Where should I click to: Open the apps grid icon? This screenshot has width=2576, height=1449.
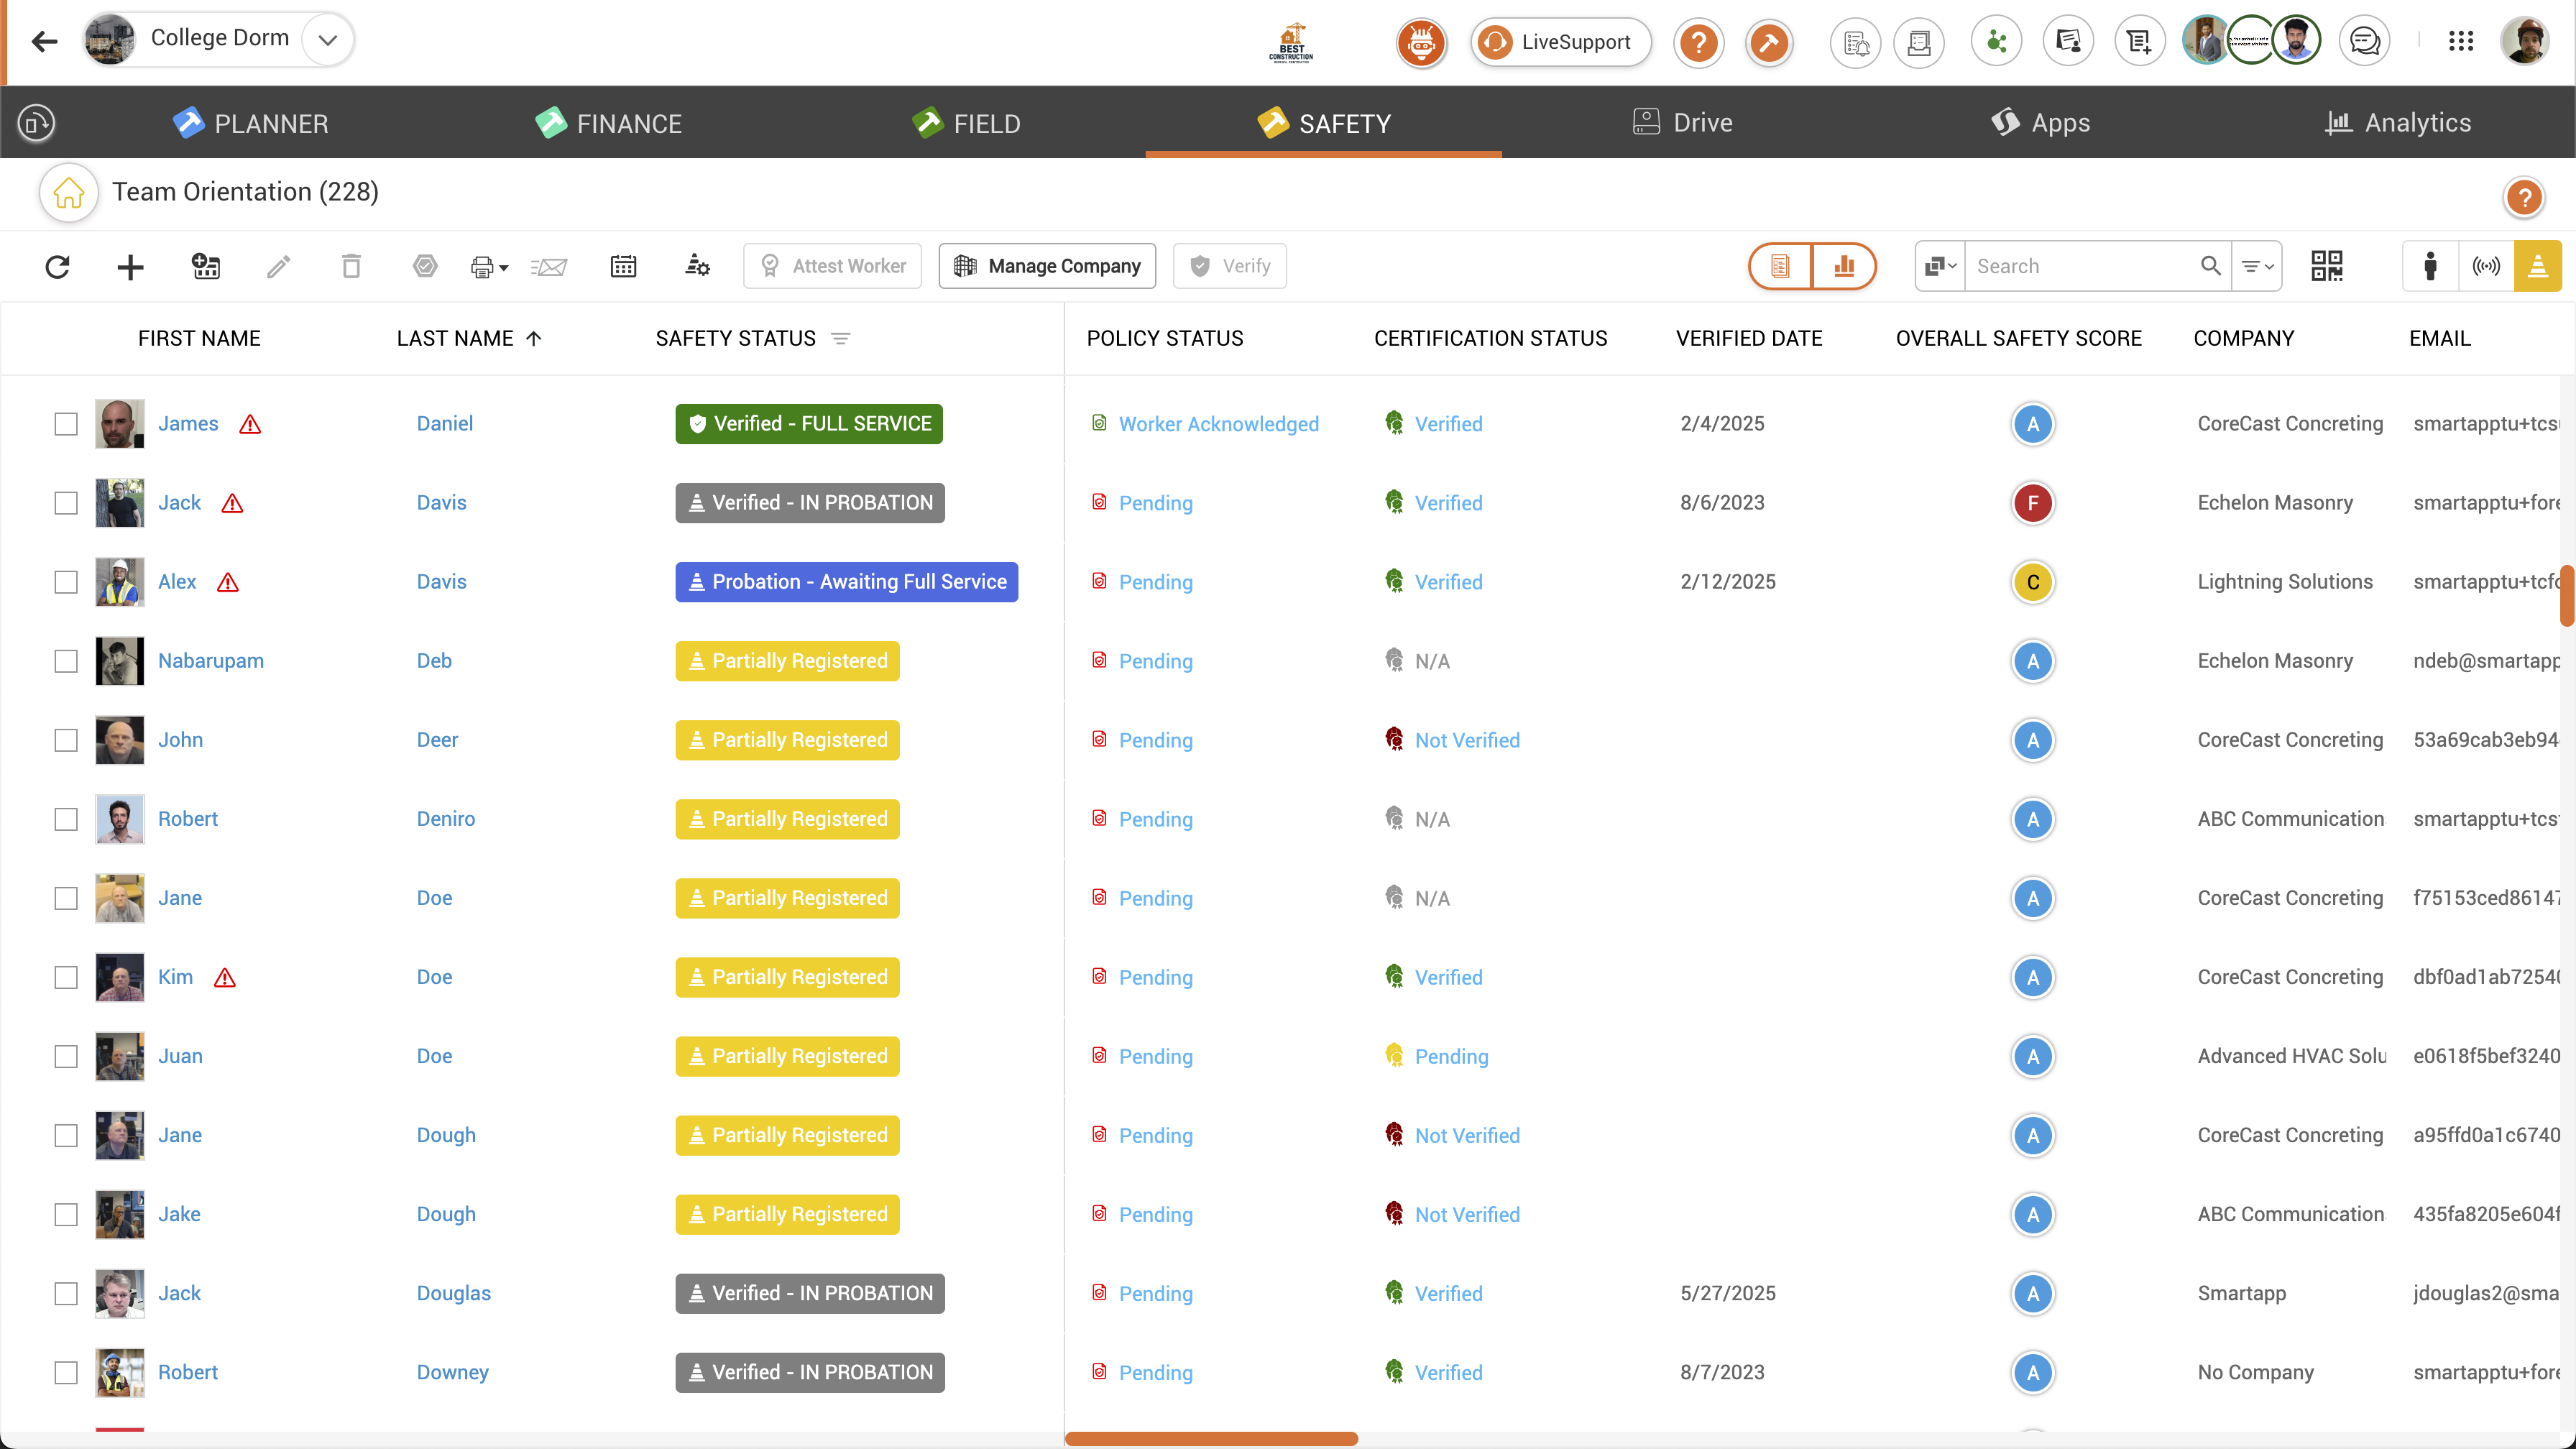[2460, 41]
